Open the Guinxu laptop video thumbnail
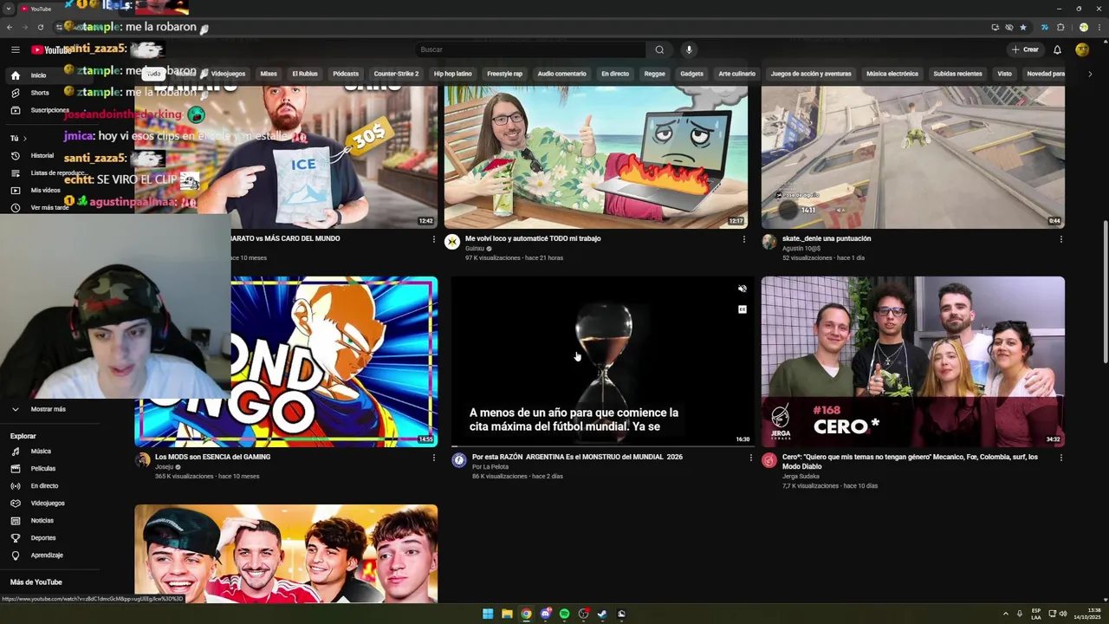Image resolution: width=1109 pixels, height=624 pixels. (596, 156)
